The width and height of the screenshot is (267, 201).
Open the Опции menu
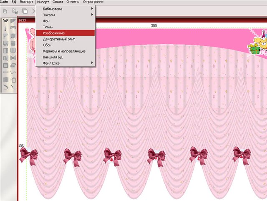tap(58, 2)
